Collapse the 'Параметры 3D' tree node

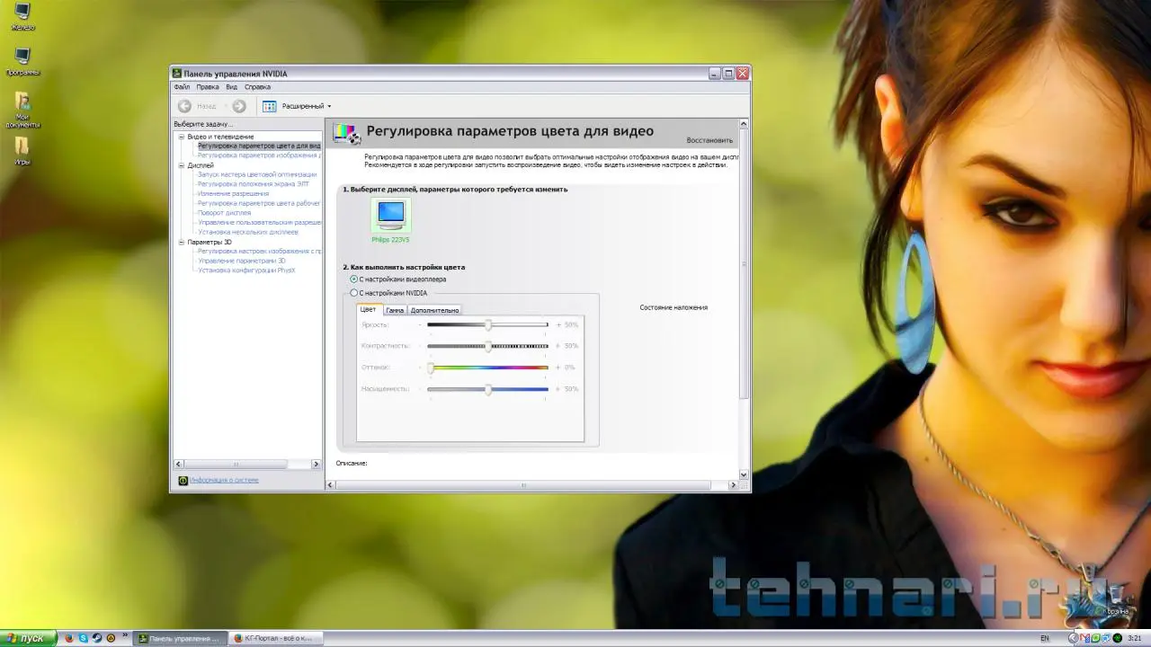(x=181, y=242)
